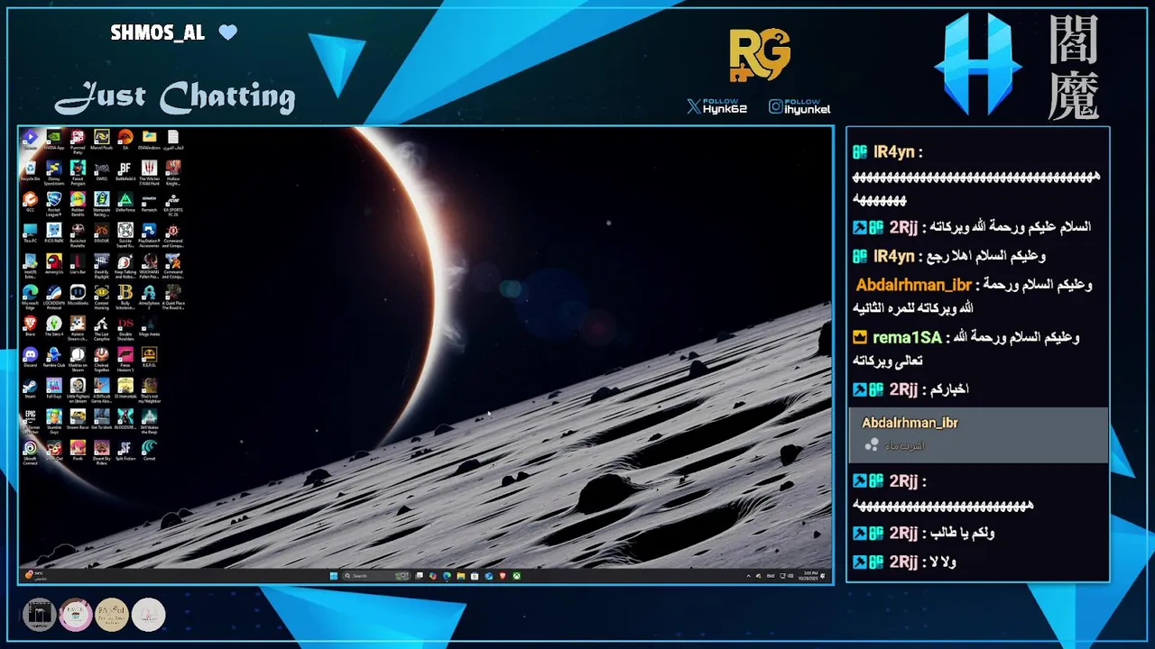Open the Get To Work shortcut
The height and width of the screenshot is (649, 1155).
click(x=101, y=419)
